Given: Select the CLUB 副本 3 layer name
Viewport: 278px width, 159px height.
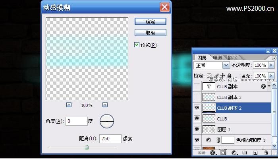Looking at the screenshot, I should pyautogui.click(x=229, y=97).
